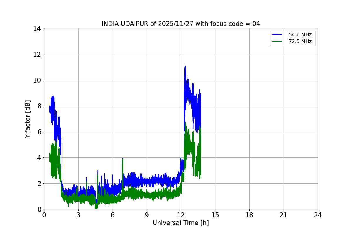This screenshot has height=235, width=353.
Task: Click x-axis tick label 12
Action: [181, 215]
